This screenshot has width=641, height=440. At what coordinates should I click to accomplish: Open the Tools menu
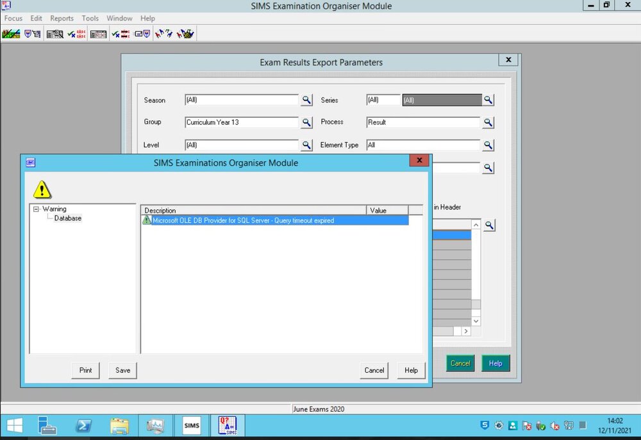(90, 19)
